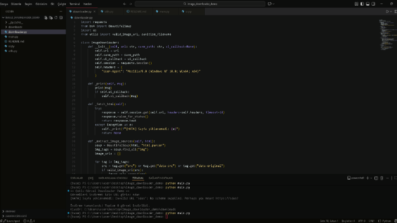Close the downloader.py tab

95,11
